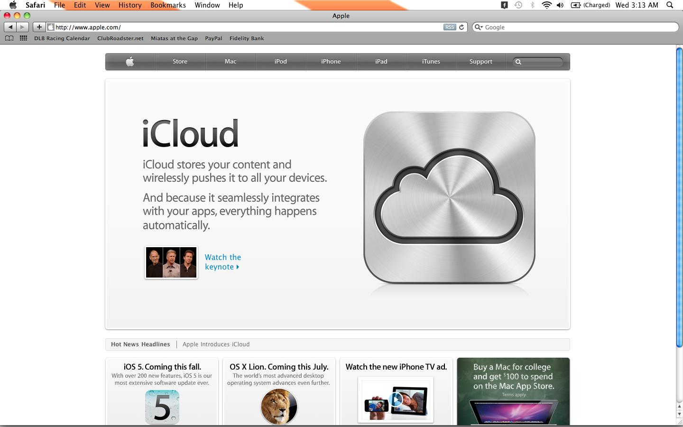The width and height of the screenshot is (683, 427).
Task: Reload the page with the refresh icon
Action: 461,27
